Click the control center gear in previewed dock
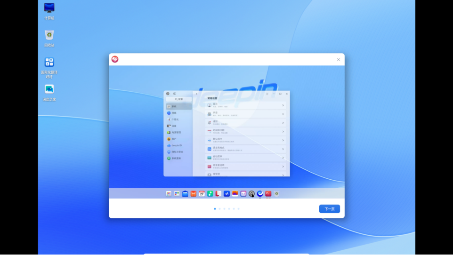The height and width of the screenshot is (255, 453). click(x=251, y=194)
